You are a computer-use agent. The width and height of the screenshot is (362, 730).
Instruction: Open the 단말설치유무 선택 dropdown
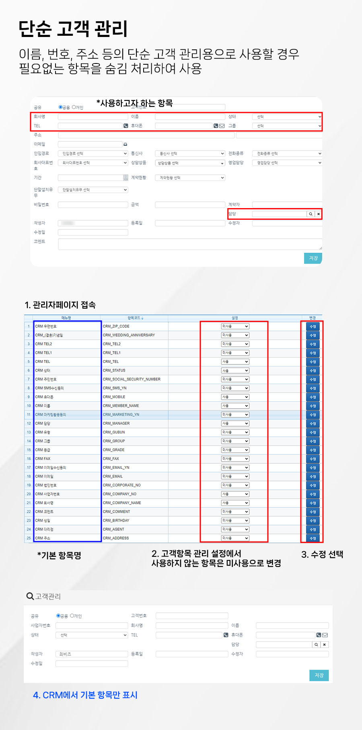[x=93, y=190]
